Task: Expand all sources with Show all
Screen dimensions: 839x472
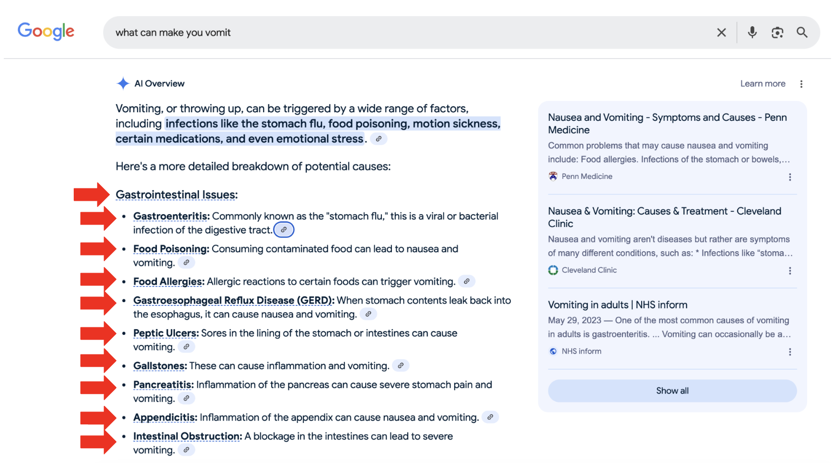Action: coord(672,390)
